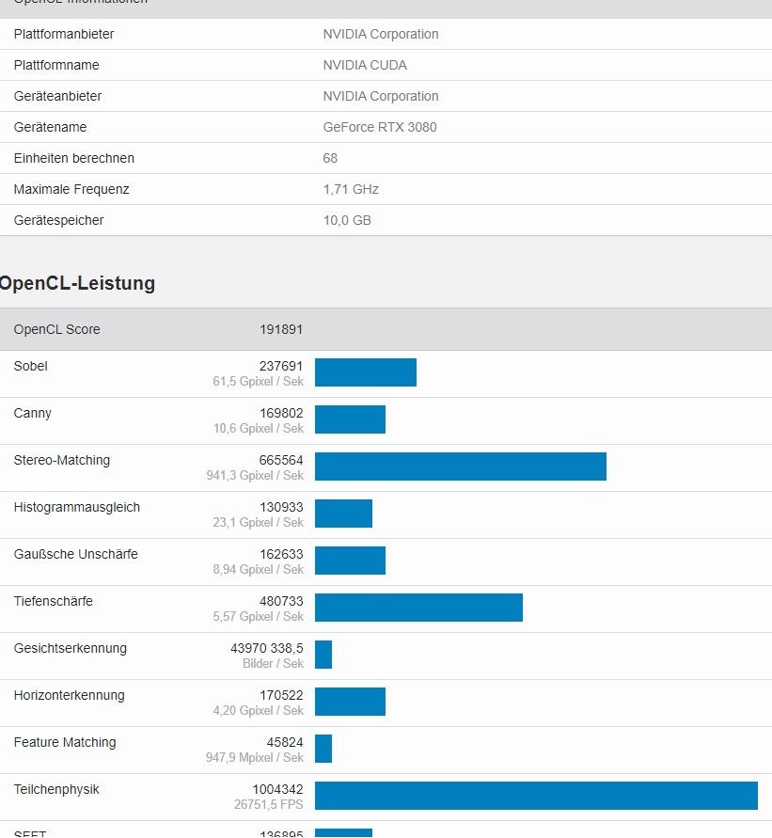
Task: Click the Teilchenphysik result bar
Action: pos(536,796)
